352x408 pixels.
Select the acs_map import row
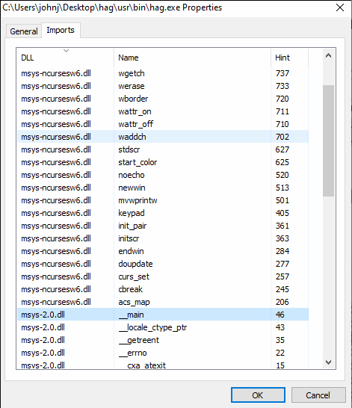(163, 302)
